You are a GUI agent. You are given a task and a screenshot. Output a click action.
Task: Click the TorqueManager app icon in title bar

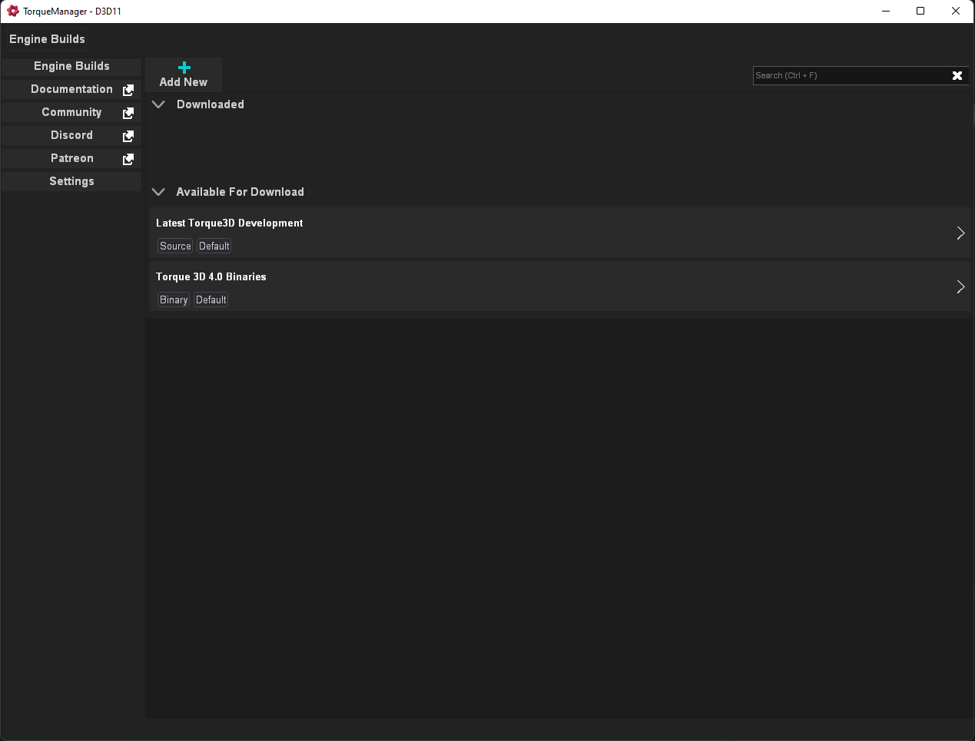click(12, 11)
